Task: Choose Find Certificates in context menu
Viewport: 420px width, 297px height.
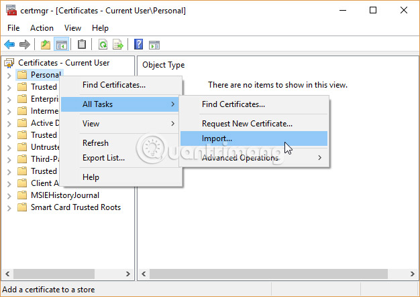Action: point(121,85)
